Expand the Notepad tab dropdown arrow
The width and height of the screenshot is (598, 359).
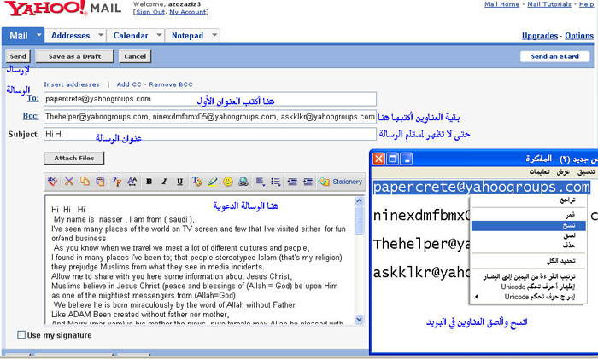pos(214,35)
